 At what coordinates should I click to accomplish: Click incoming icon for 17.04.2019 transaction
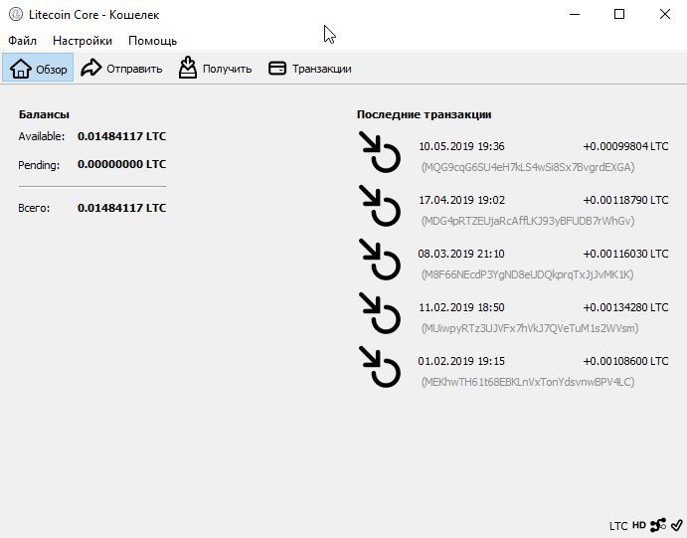(x=380, y=206)
